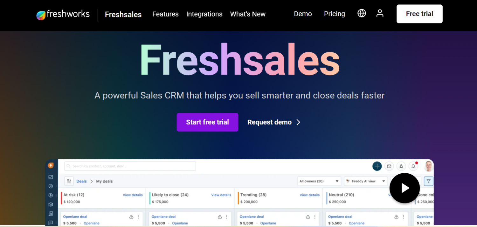Open the account profile icon in top navigation

[380, 13]
